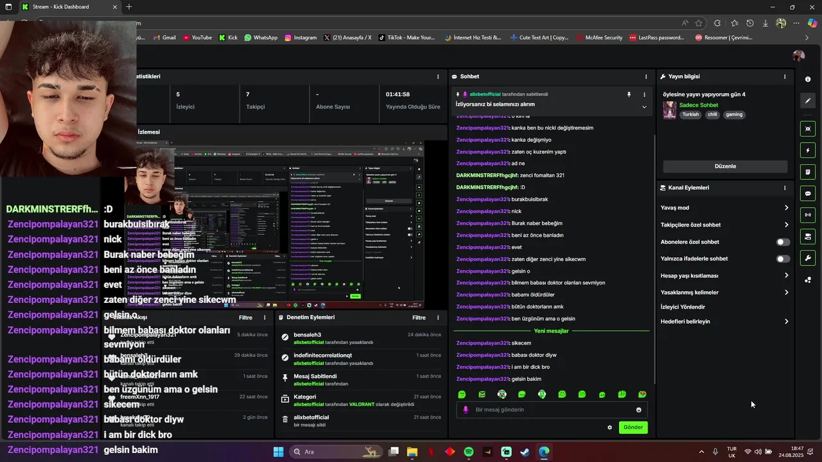
Task: Click the stream preview video
Action: click(275, 225)
